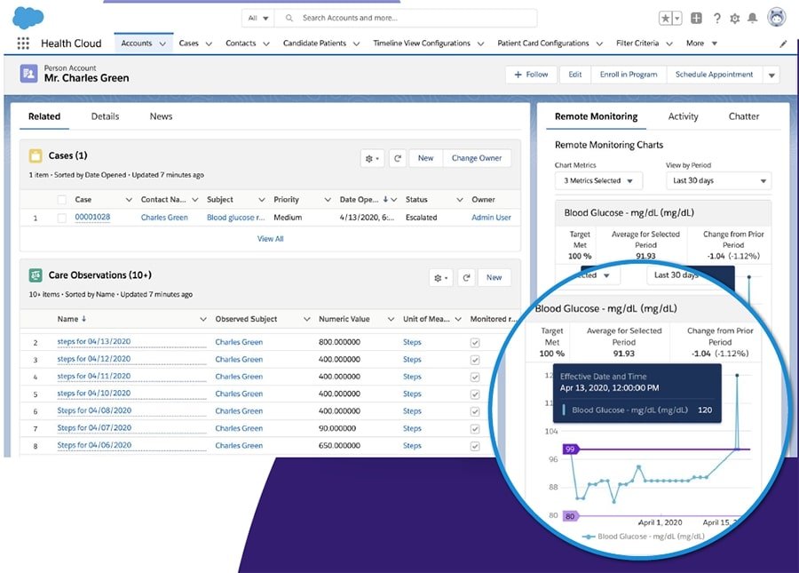Switch to the Chatter tab
The height and width of the screenshot is (573, 799).
coord(744,115)
